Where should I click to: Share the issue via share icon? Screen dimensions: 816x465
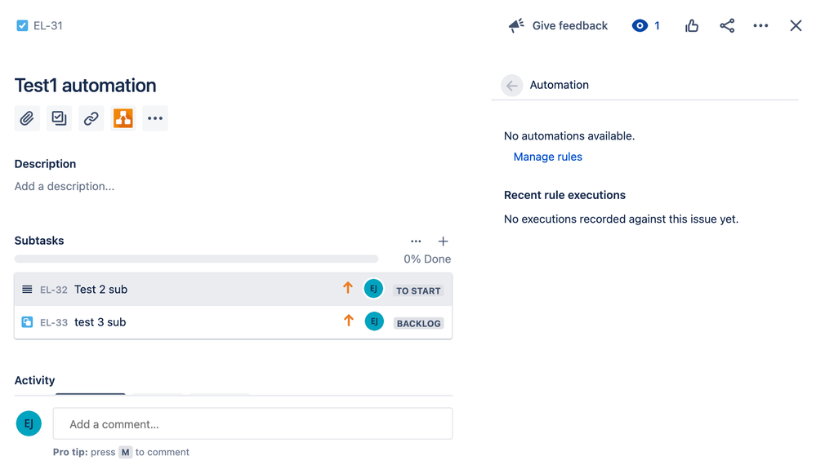727,26
